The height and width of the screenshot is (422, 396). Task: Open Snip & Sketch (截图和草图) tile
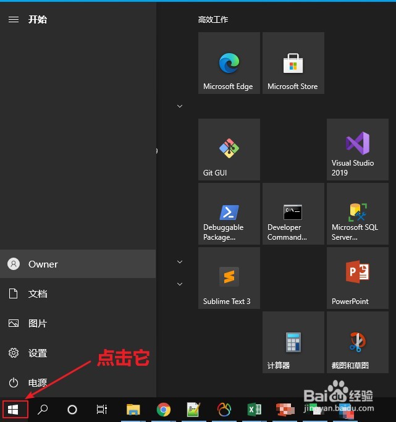click(x=358, y=342)
